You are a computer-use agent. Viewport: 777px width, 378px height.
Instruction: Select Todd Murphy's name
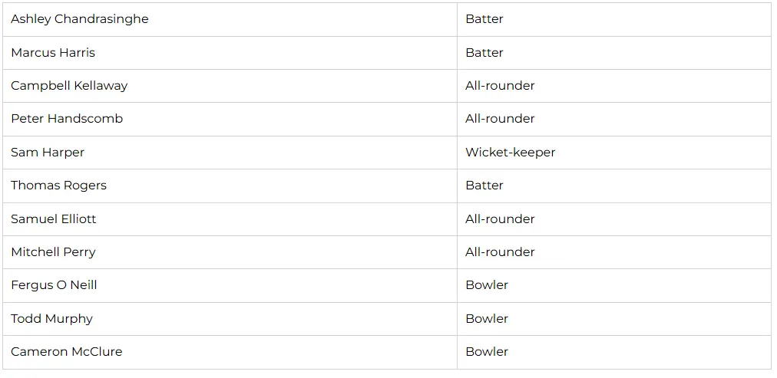coord(51,319)
